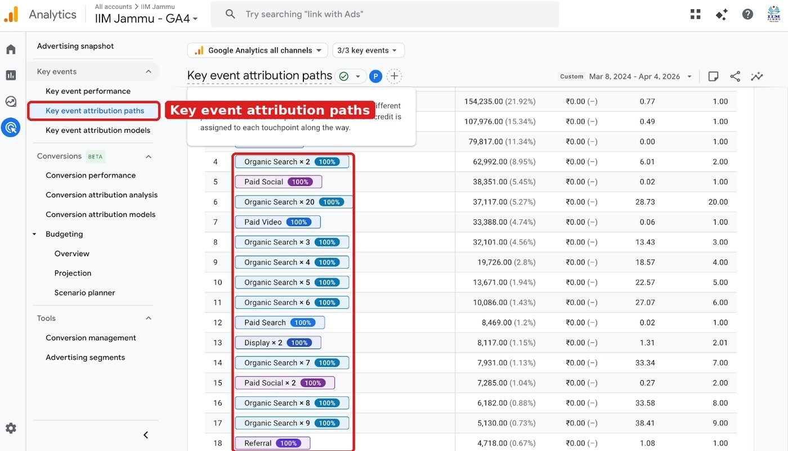
Task: Collapse the Conversions section
Action: (x=149, y=156)
